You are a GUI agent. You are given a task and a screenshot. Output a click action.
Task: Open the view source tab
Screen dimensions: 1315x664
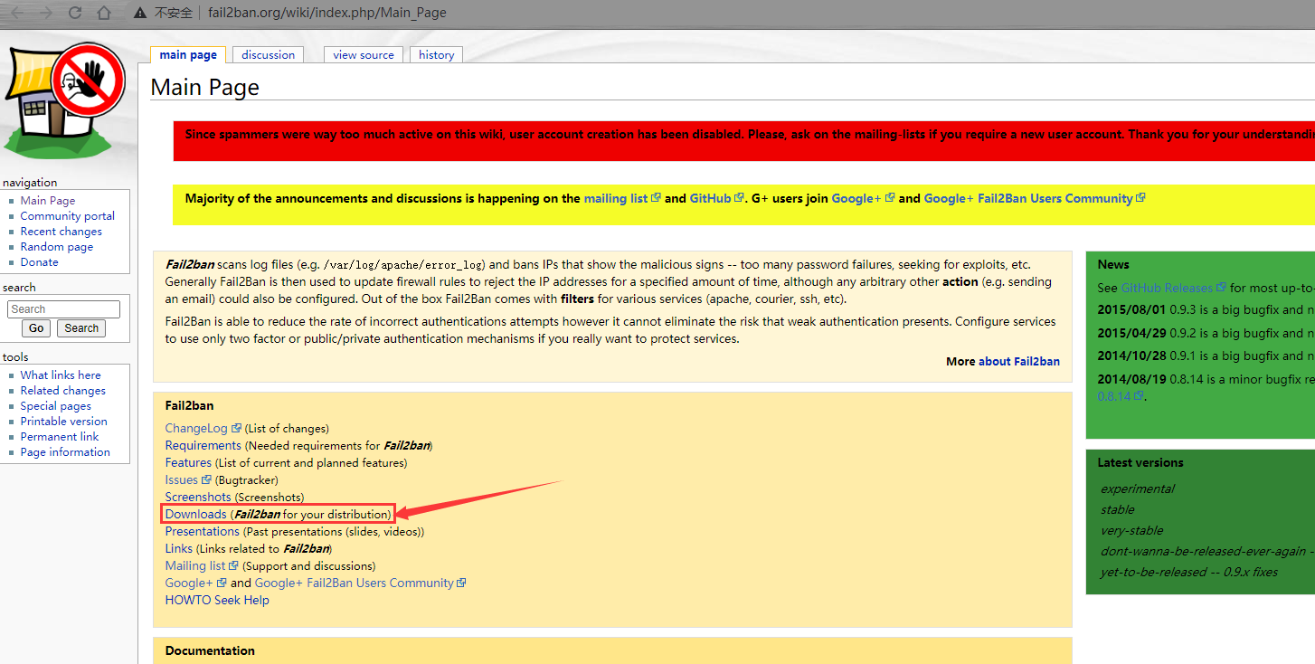(364, 55)
